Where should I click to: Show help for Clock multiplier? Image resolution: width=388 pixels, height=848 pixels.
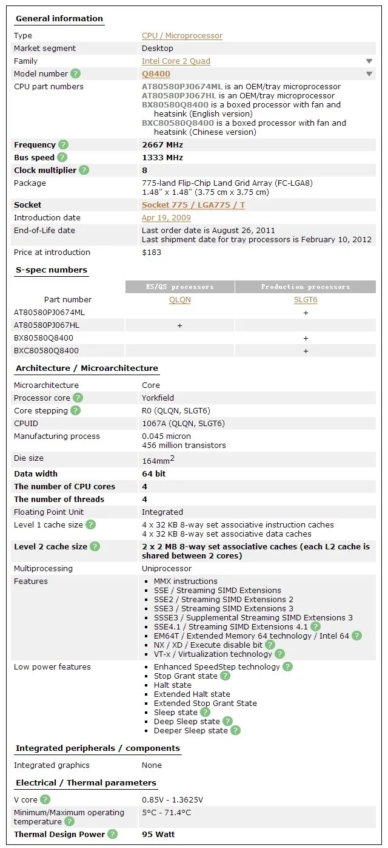click(84, 170)
